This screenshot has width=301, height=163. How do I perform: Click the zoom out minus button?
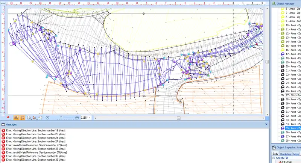[x=47, y=118]
